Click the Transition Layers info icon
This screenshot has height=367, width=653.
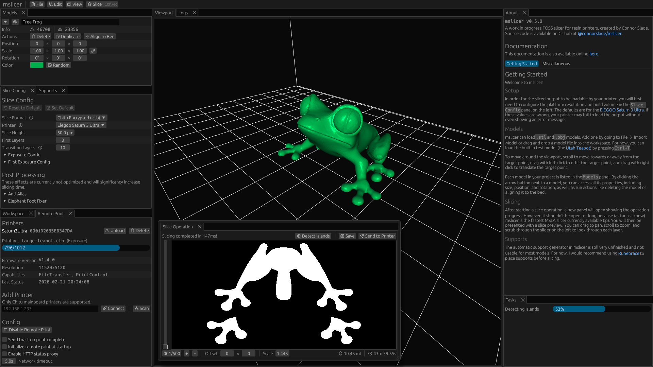[40, 147]
